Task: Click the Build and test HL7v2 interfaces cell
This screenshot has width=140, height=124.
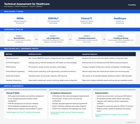Action: [x=105, y=63]
